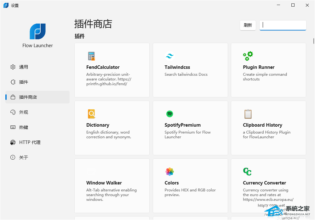This screenshot has width=315, height=220.
Task: Maximize the 设置 window
Action: 293,5
